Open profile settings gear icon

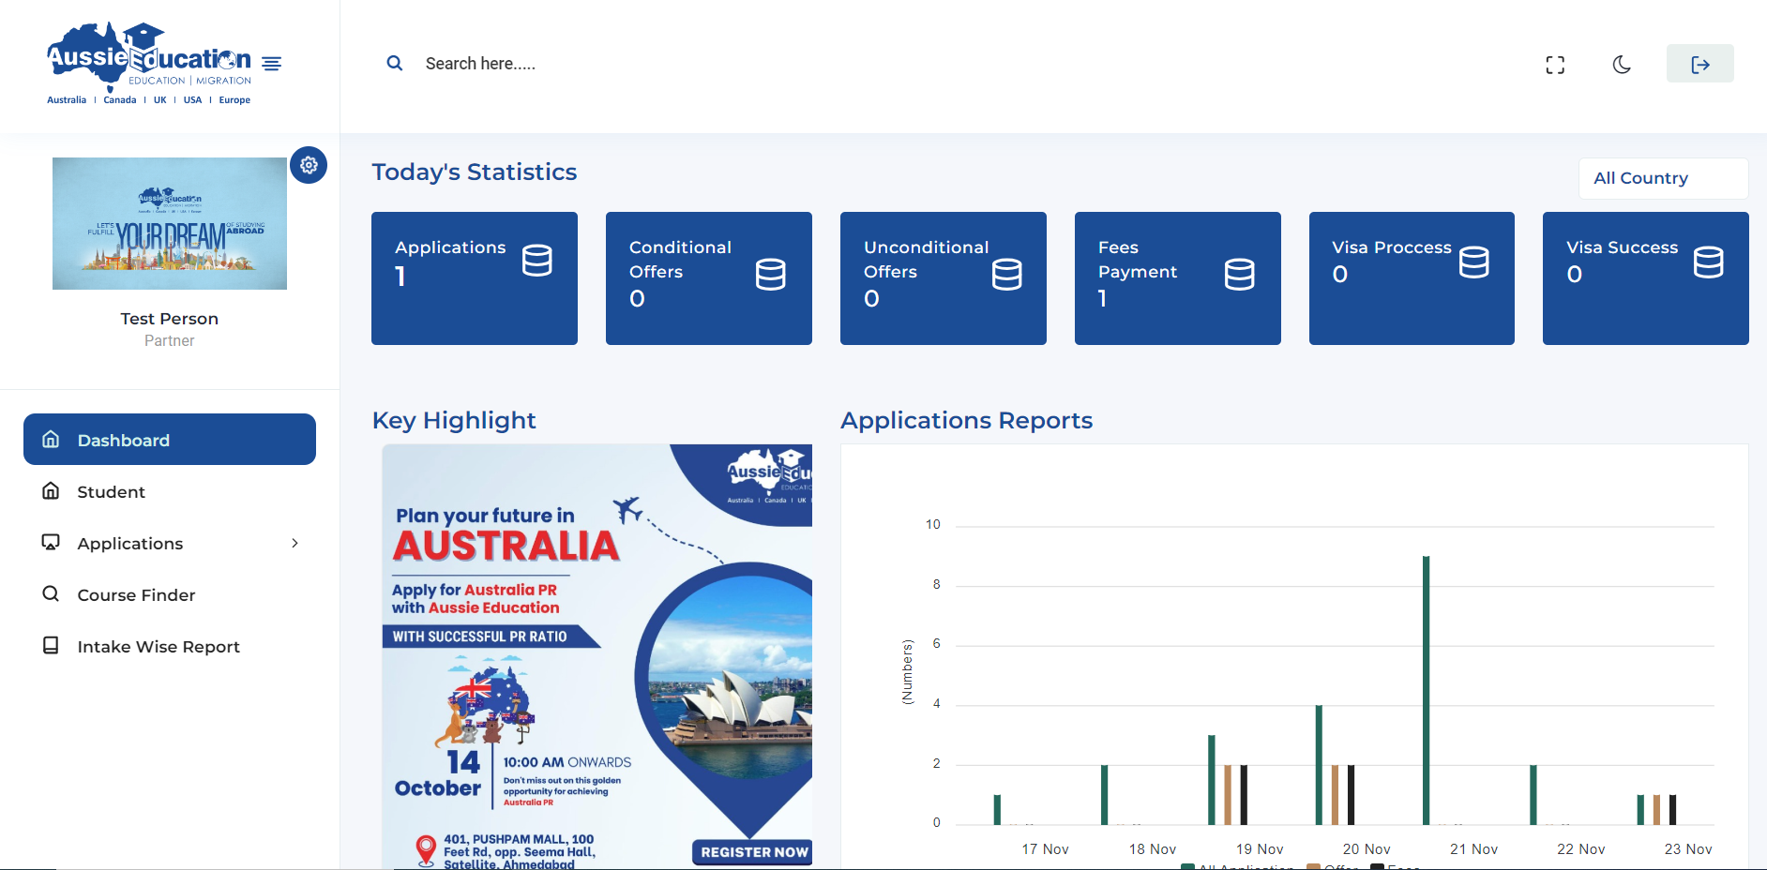coord(309,165)
